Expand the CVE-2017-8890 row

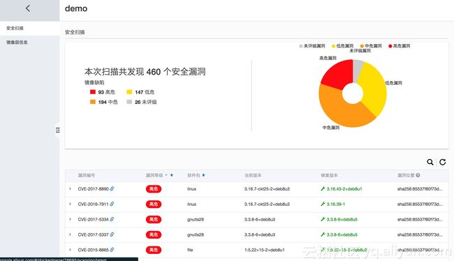coord(70,188)
